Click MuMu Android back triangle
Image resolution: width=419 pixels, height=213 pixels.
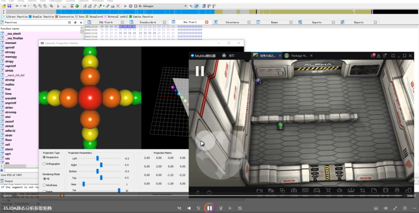pyautogui.click(x=197, y=193)
